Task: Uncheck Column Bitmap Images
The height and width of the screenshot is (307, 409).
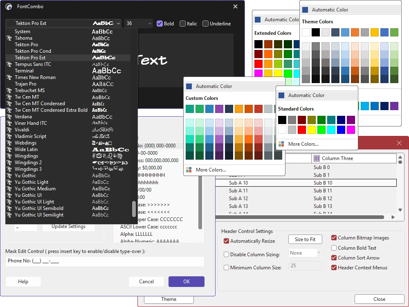Action: click(334, 237)
